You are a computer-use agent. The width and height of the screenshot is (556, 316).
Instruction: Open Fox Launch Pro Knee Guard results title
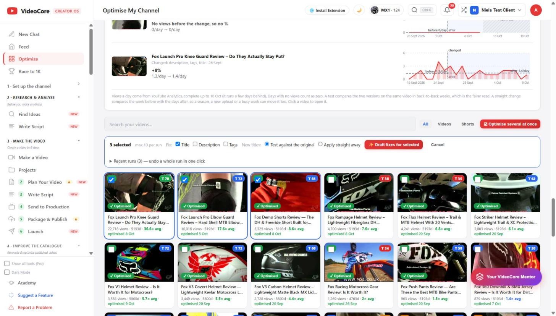pyautogui.click(x=218, y=56)
